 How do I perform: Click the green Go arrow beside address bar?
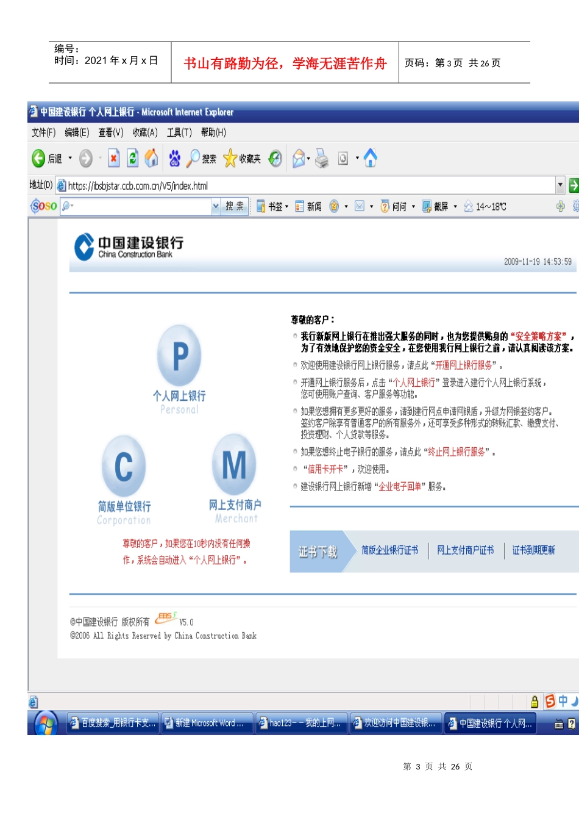573,185
